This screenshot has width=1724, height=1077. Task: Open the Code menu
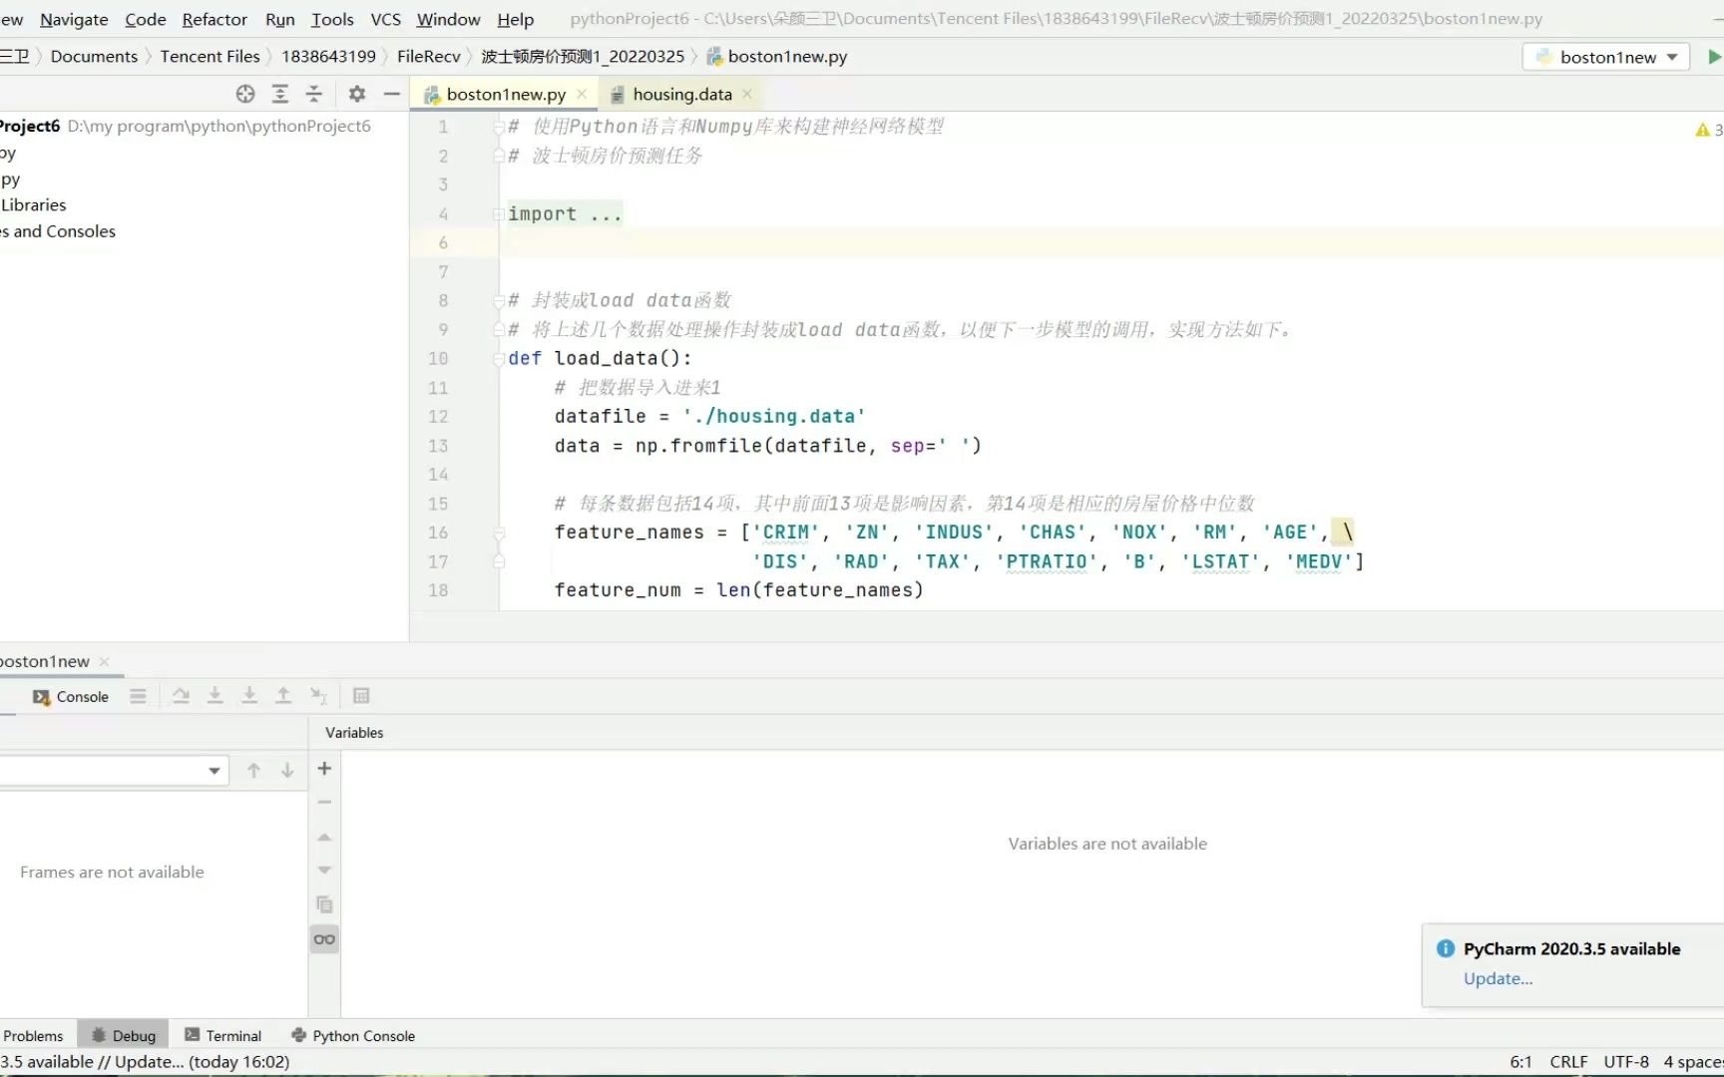click(146, 19)
